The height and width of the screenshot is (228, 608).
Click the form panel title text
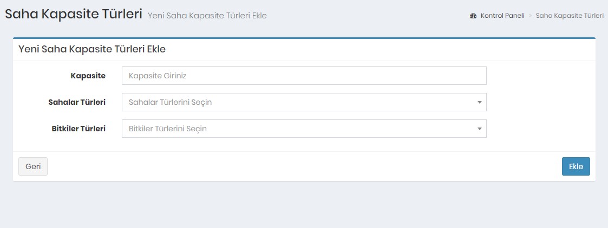click(92, 49)
